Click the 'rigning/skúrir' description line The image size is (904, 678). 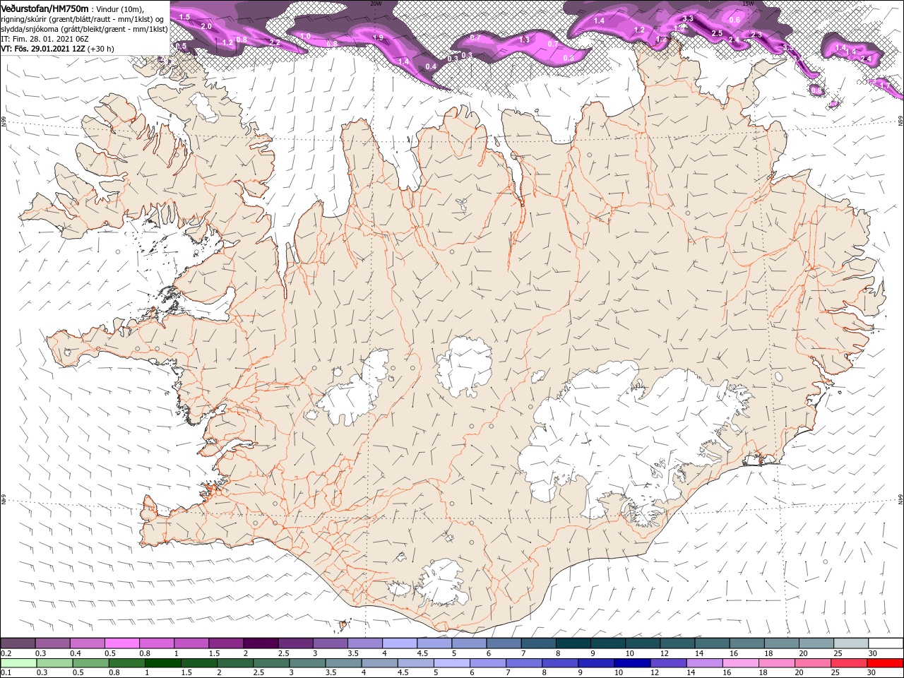[82, 19]
